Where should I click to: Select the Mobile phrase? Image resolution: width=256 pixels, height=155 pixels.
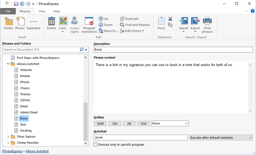click(25, 76)
